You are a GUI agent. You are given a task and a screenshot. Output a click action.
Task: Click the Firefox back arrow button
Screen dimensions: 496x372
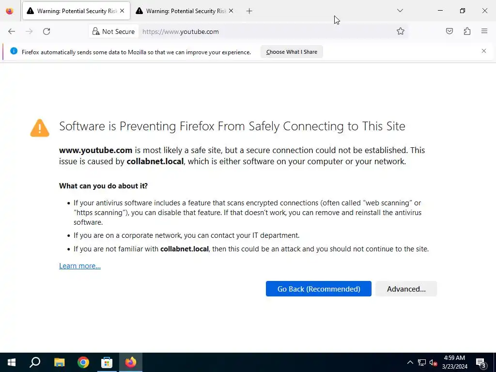(12, 31)
